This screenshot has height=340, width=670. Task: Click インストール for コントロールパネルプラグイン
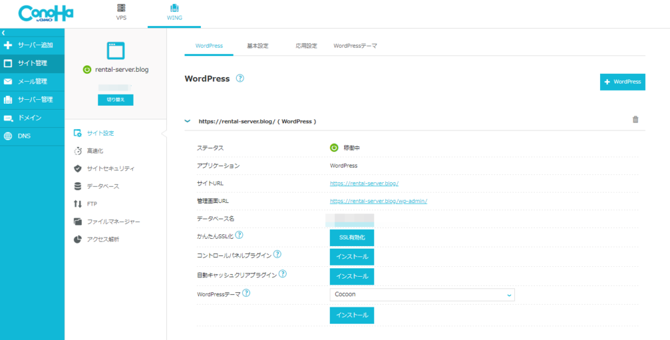click(x=352, y=257)
